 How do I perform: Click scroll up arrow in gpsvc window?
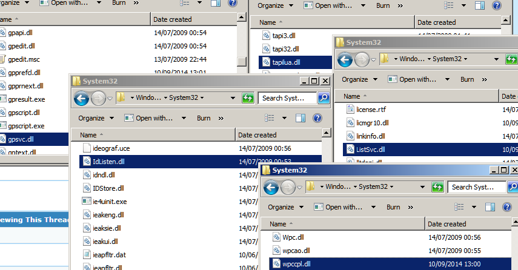pyautogui.click(x=242, y=17)
